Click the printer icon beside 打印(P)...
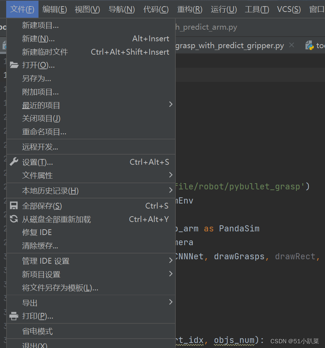This screenshot has width=325, height=348. click(x=14, y=316)
